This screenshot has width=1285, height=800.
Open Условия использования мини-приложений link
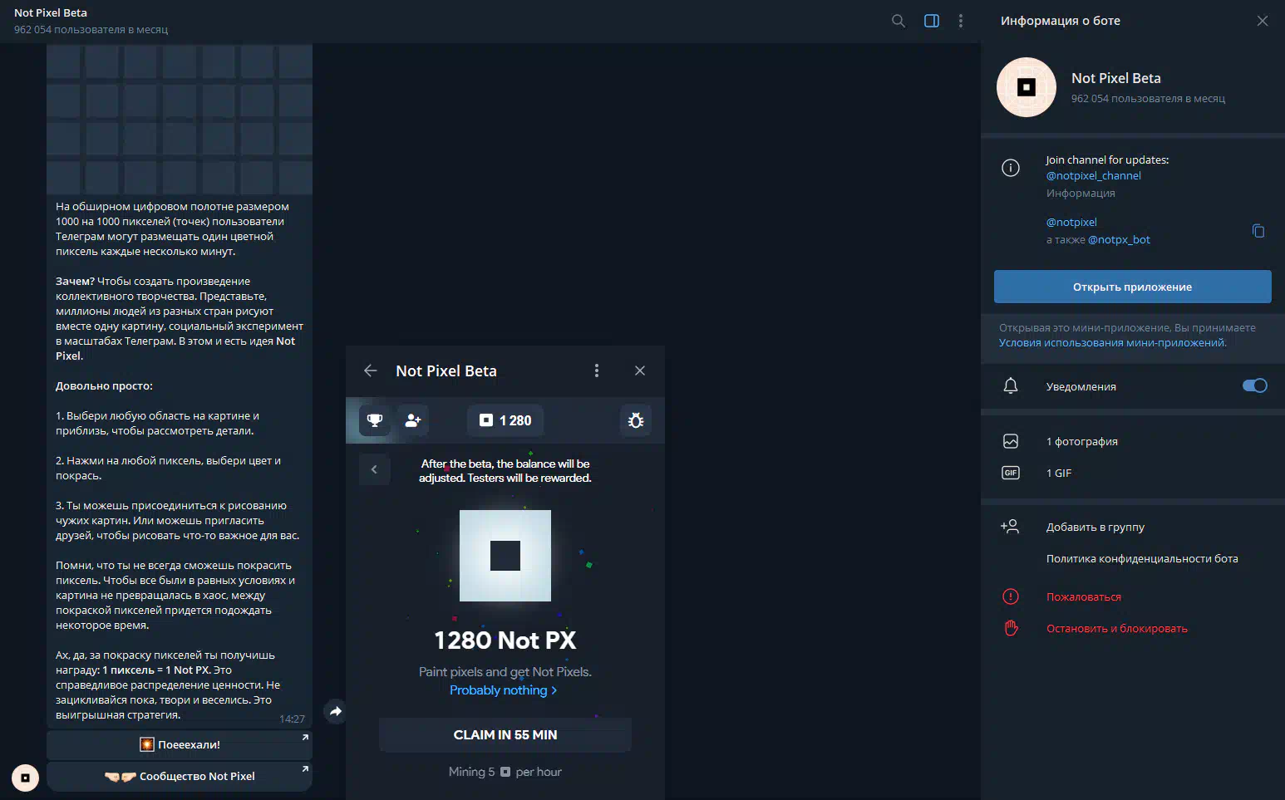[1112, 342]
